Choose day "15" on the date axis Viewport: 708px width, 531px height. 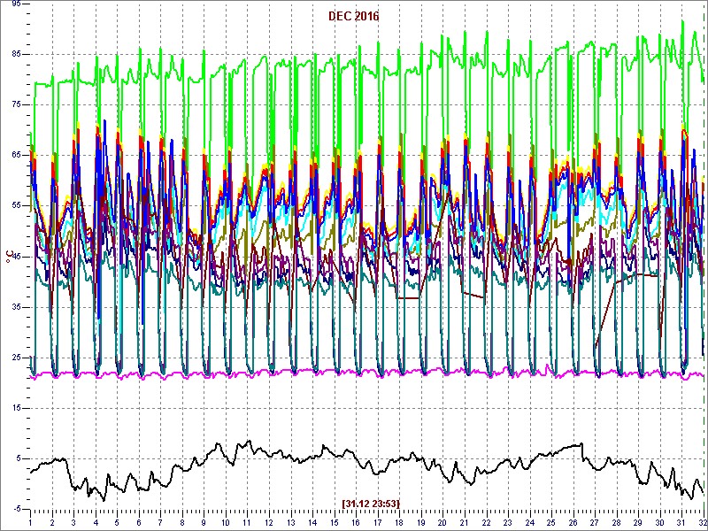pos(334,522)
